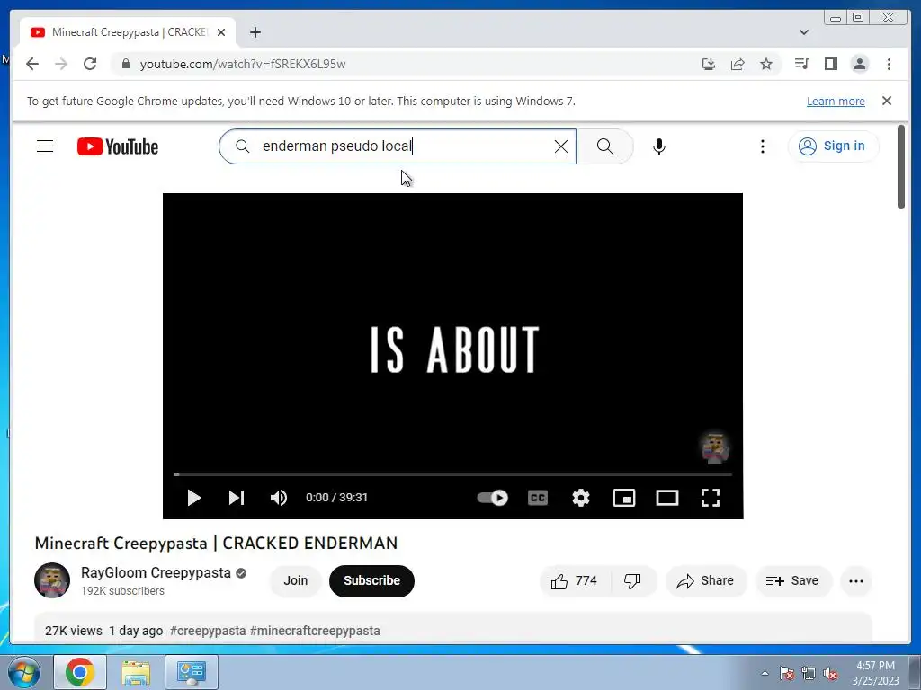Click the muted speaker tray icon

[830, 673]
